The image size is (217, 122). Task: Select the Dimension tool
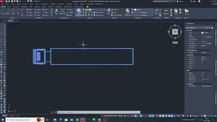[62, 12]
